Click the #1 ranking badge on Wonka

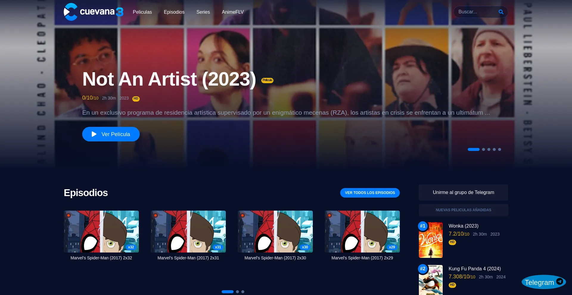pyautogui.click(x=423, y=226)
